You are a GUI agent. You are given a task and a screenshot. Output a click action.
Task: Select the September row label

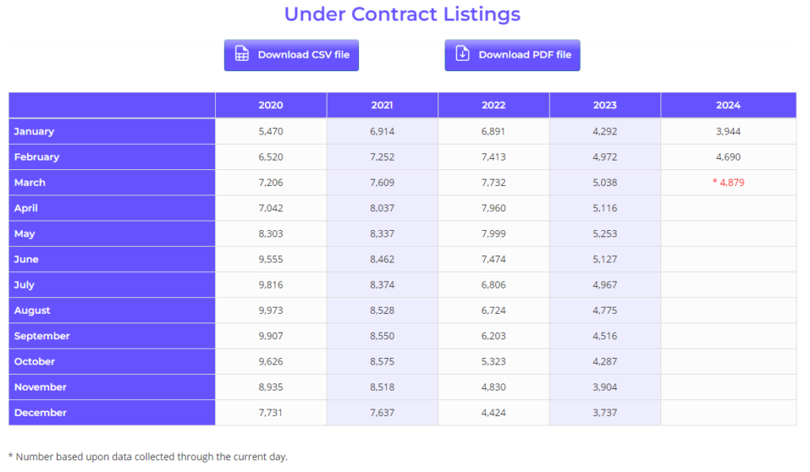42,336
